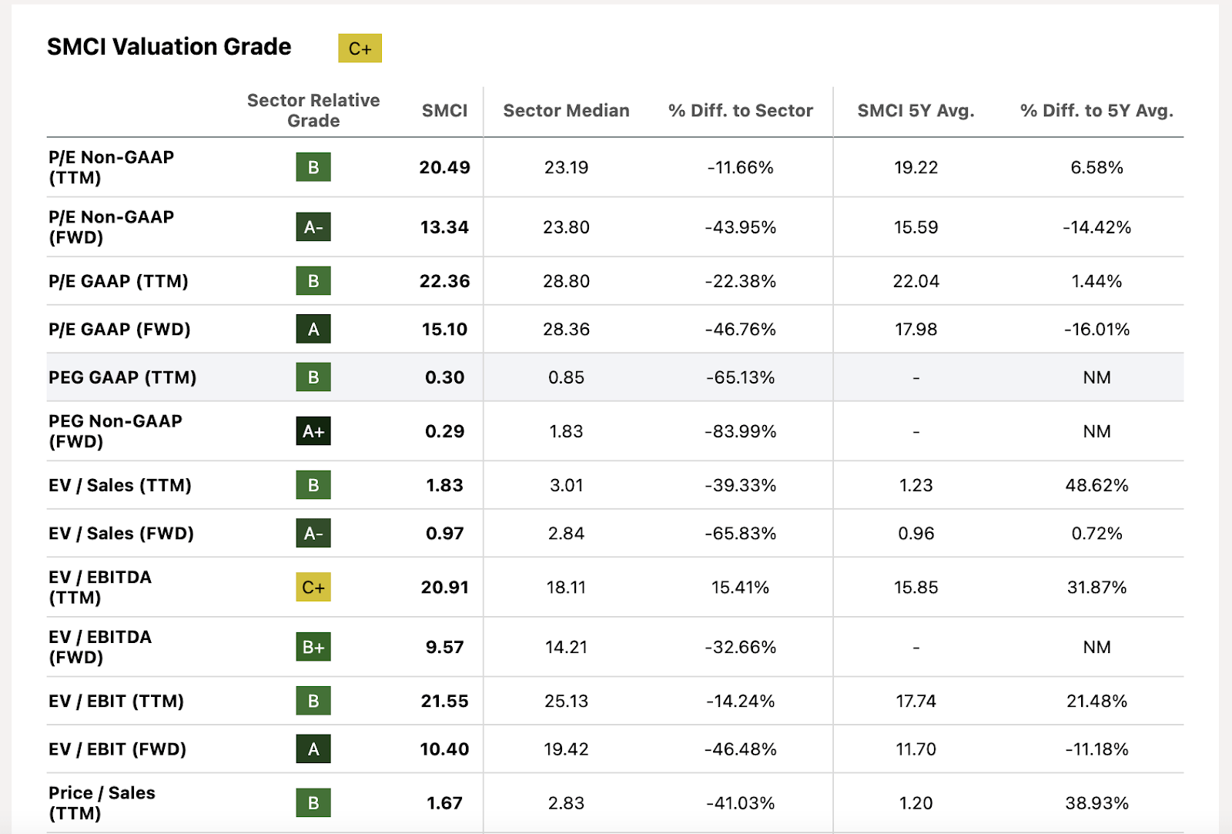Image resolution: width=1232 pixels, height=834 pixels.
Task: Click the % Diff. to 5Y Avg. header
Action: [1096, 111]
